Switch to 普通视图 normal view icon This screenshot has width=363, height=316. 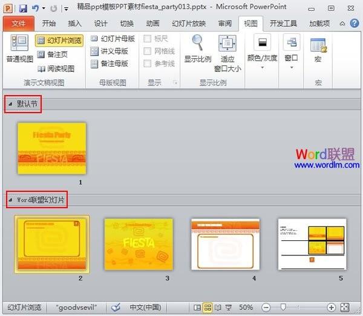(x=20, y=43)
